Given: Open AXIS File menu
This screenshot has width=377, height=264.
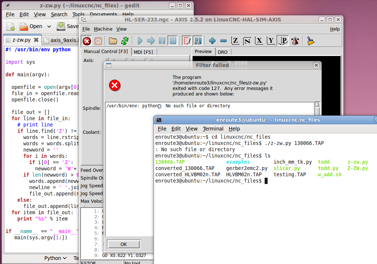Looking at the screenshot, I should [x=86, y=29].
